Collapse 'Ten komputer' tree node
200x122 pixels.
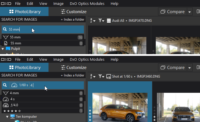[7, 117]
